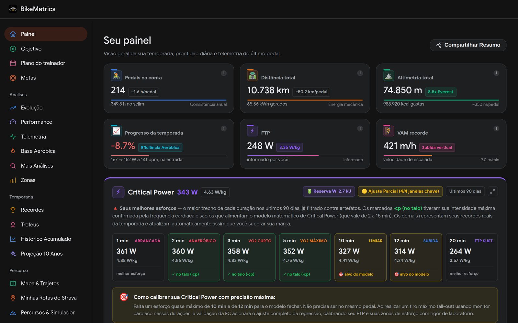518x323 pixels.
Task: Click the info icon on FTP card
Action: (360, 129)
